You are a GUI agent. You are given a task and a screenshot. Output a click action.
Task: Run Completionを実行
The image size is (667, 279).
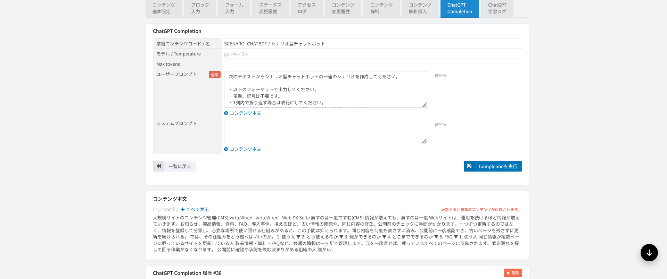click(493, 166)
